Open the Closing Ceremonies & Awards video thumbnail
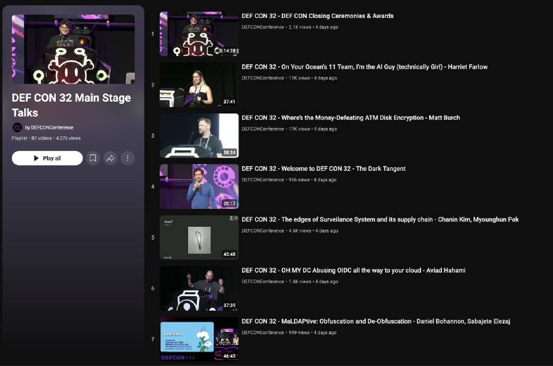The height and width of the screenshot is (366, 553). [199, 34]
